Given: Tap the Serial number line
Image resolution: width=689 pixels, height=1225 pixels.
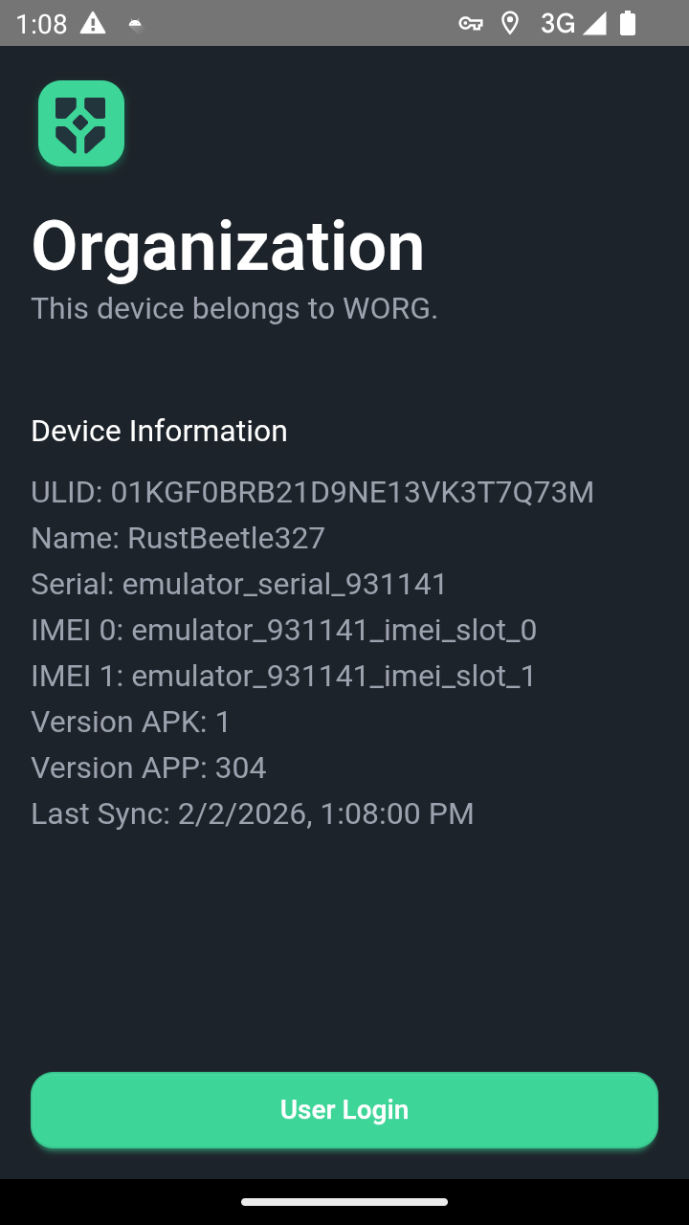Looking at the screenshot, I should tap(238, 584).
